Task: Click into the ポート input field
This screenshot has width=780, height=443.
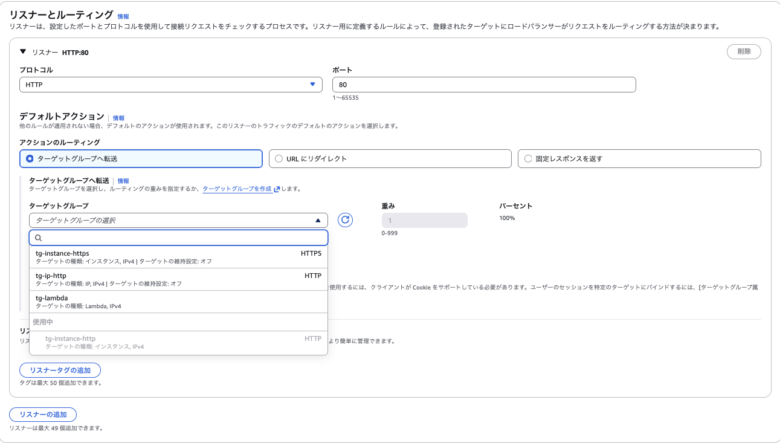Action: (484, 85)
